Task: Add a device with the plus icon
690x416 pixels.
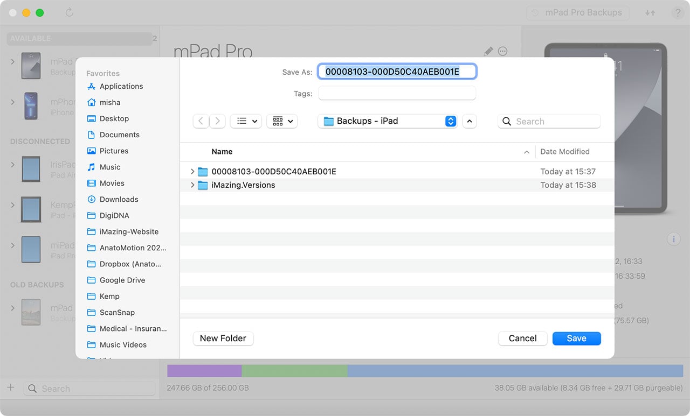Action: (x=10, y=388)
